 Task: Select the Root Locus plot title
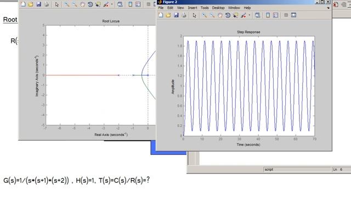[x=111, y=21]
